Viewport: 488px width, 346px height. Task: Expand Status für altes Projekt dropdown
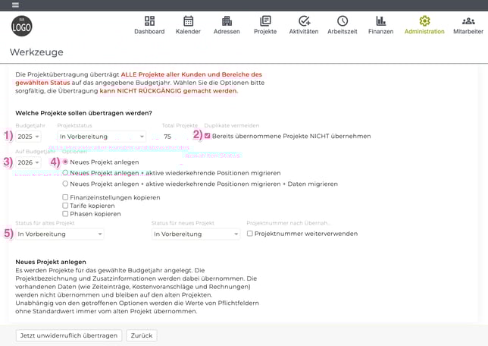pyautogui.click(x=60, y=234)
